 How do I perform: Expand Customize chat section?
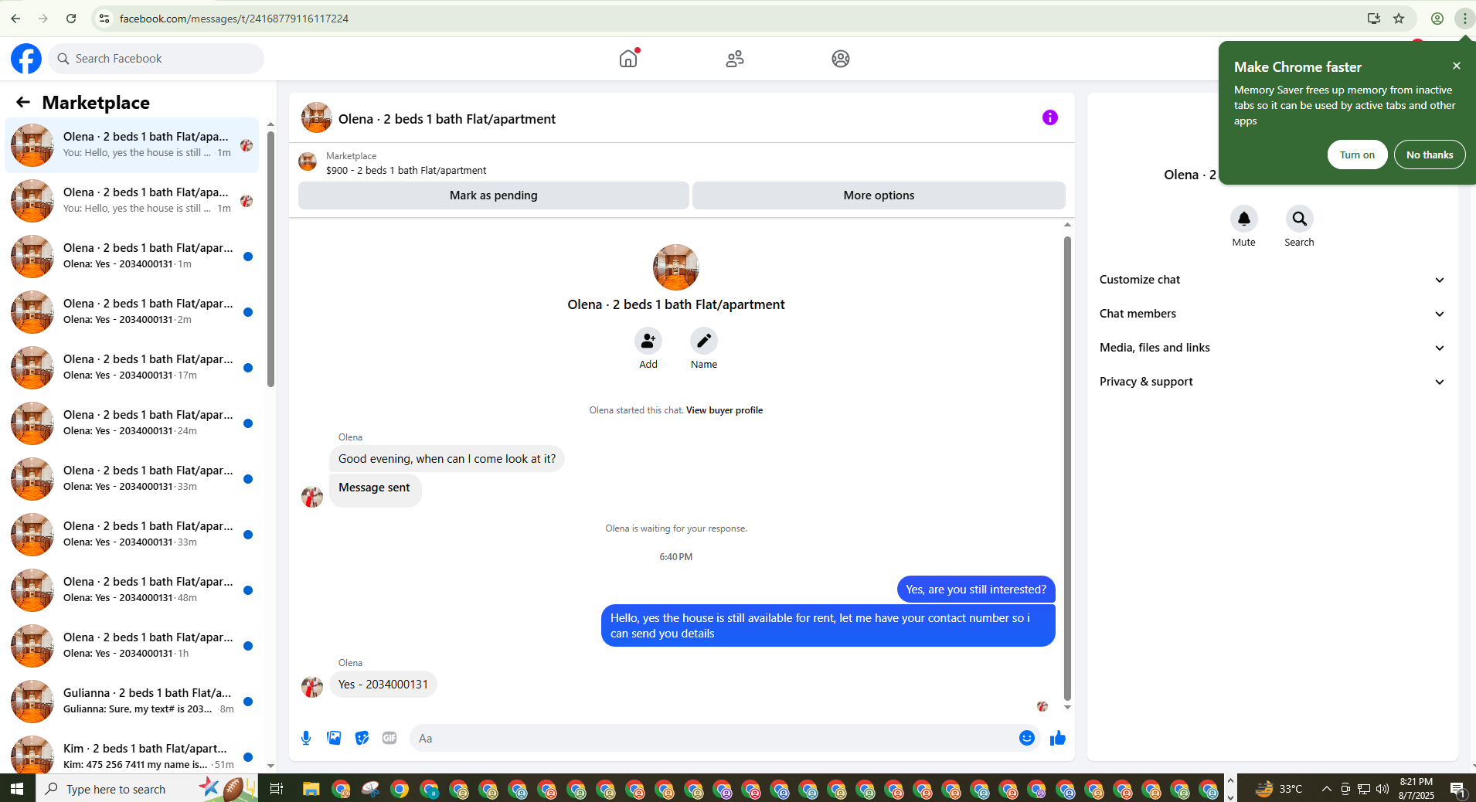1272,280
